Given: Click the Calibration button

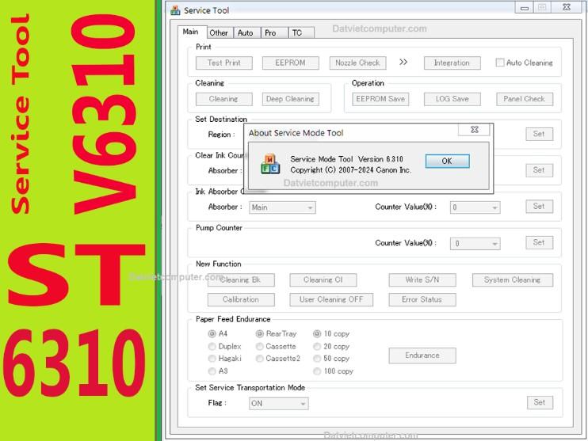Looking at the screenshot, I should 241,300.
